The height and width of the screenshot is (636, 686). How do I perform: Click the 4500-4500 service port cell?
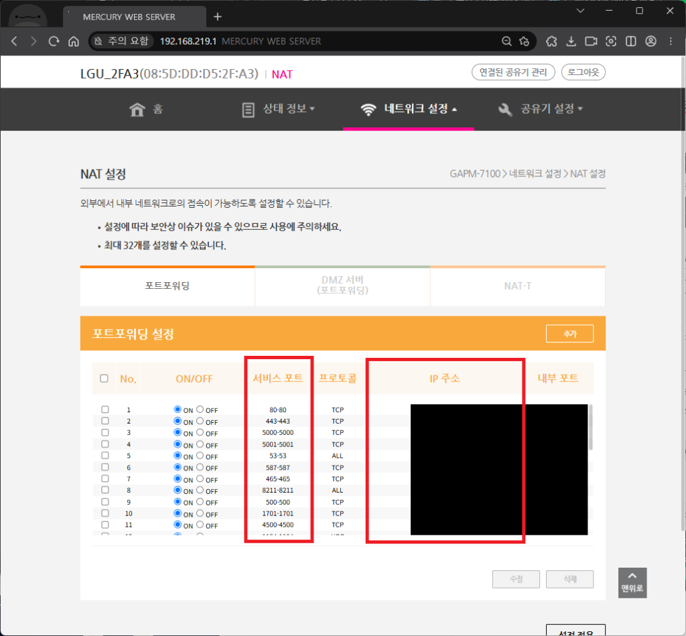(x=278, y=525)
